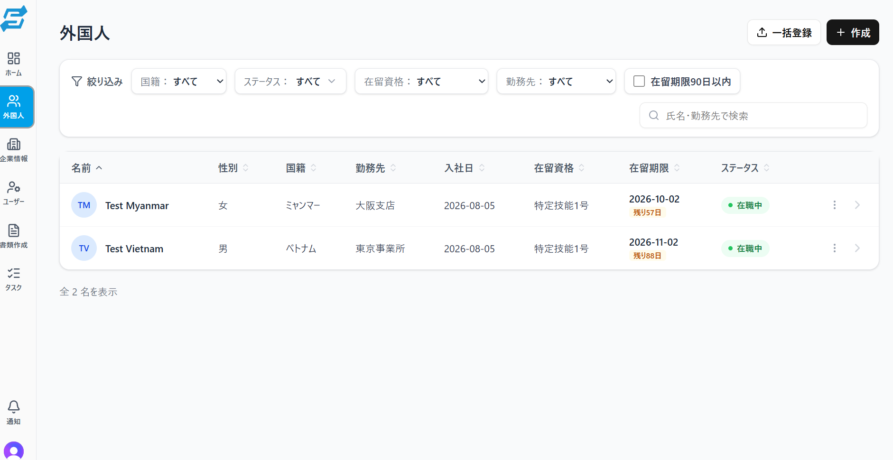Click the 残り57日 label
Viewport: 893px width, 460px height.
[x=647, y=212]
